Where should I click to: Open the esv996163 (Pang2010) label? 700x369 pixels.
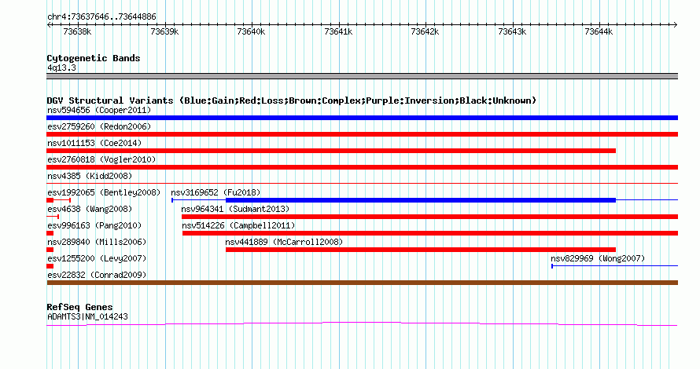click(94, 225)
